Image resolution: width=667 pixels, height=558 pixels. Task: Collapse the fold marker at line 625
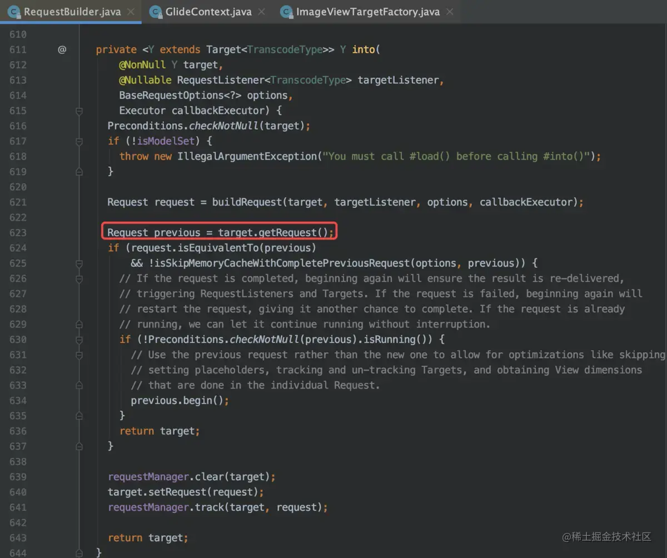[79, 263]
